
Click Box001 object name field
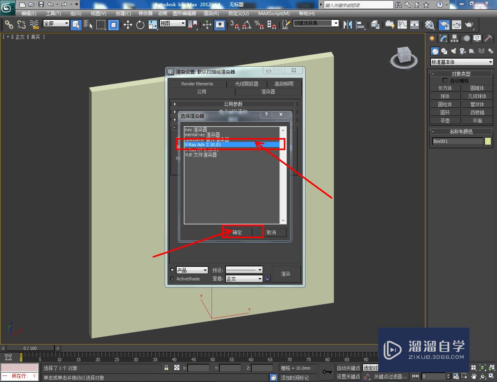point(457,141)
